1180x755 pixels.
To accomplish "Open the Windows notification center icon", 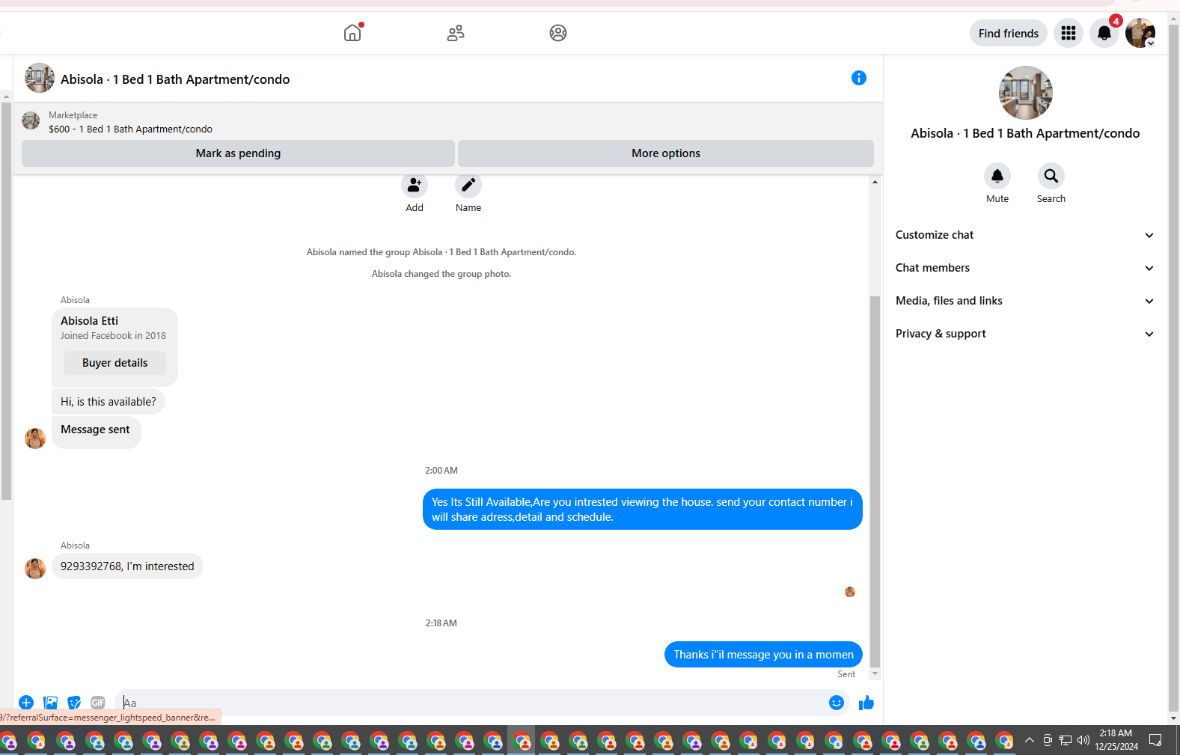I will click(x=1155, y=740).
